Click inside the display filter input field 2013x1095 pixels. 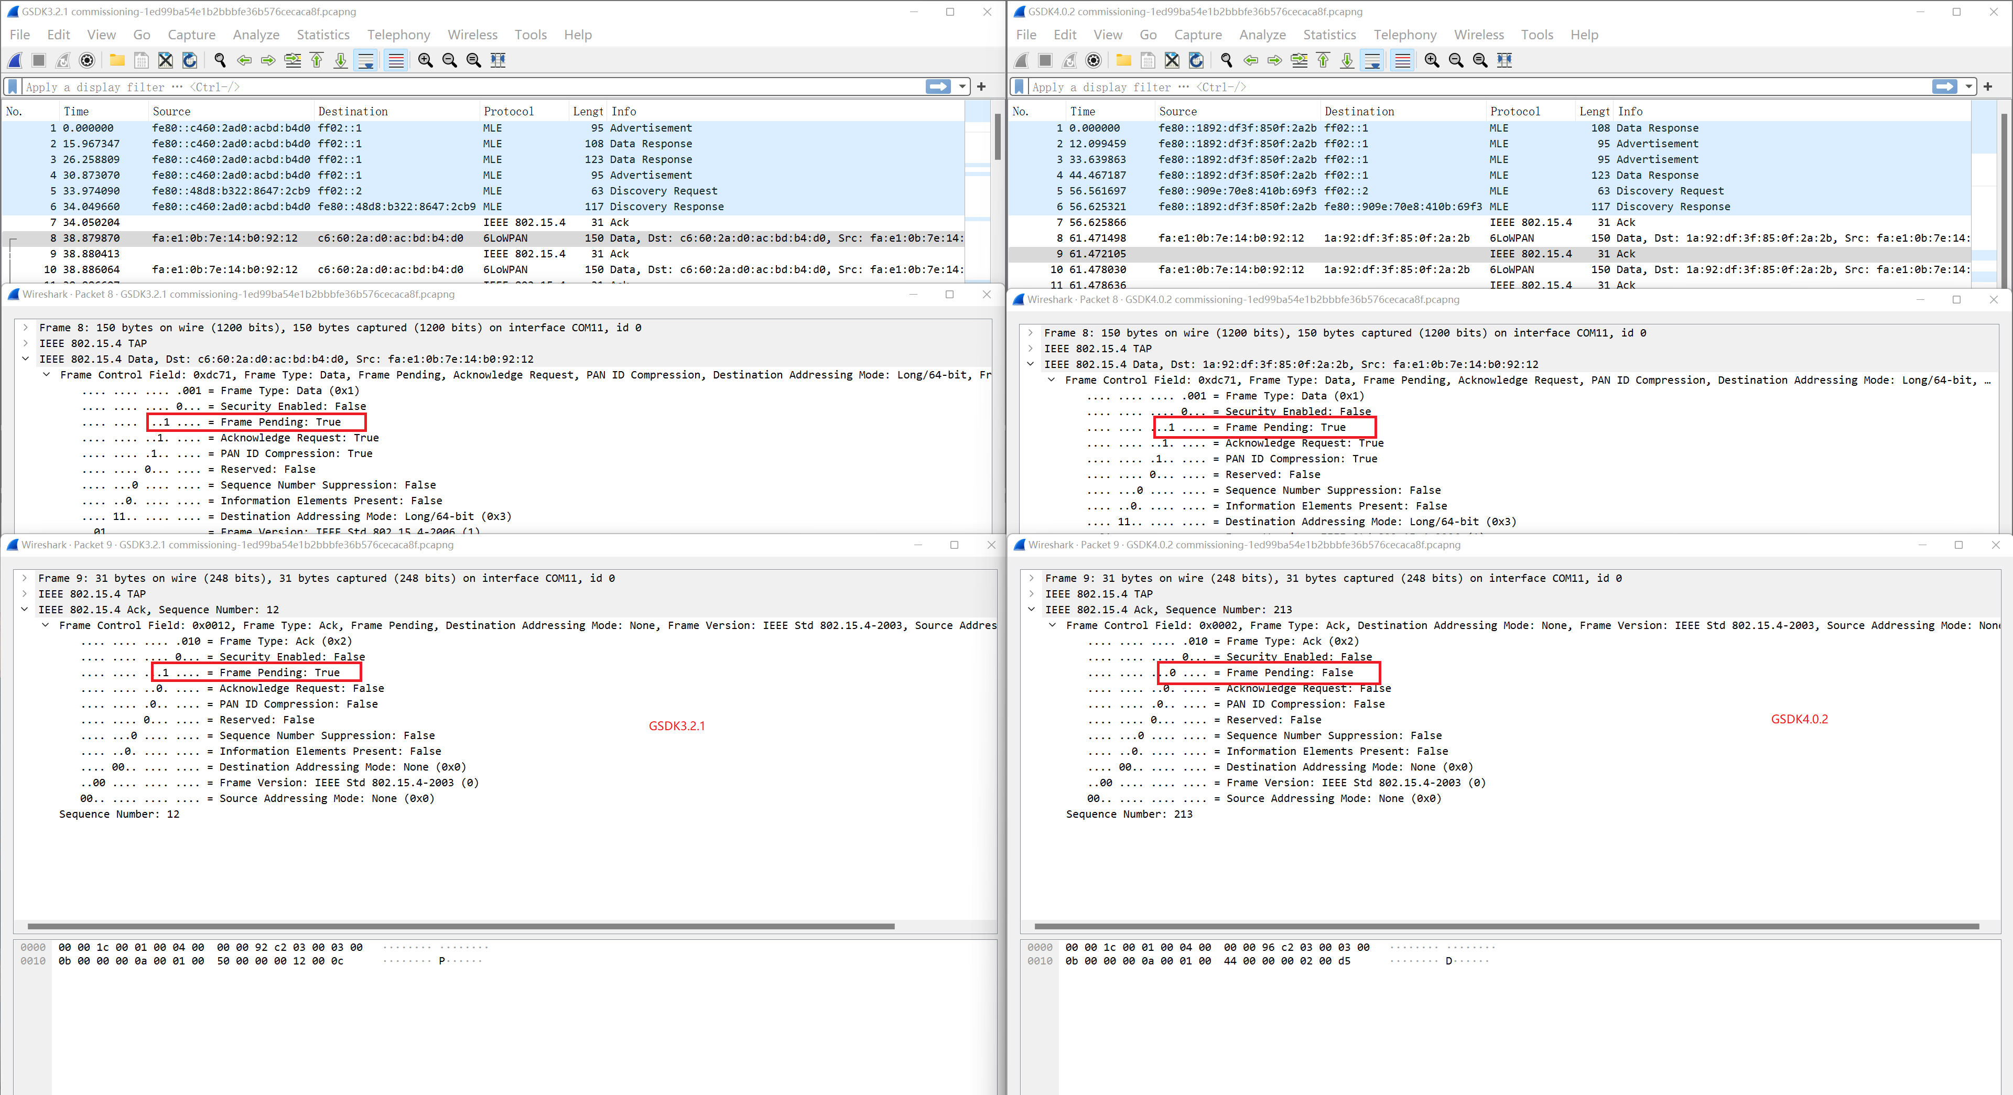click(469, 87)
